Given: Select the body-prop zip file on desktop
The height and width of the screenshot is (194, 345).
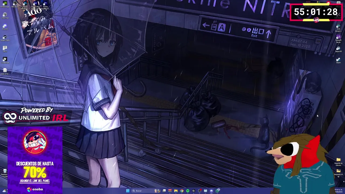Looking at the screenshot, I should pyautogui.click(x=5, y=71).
